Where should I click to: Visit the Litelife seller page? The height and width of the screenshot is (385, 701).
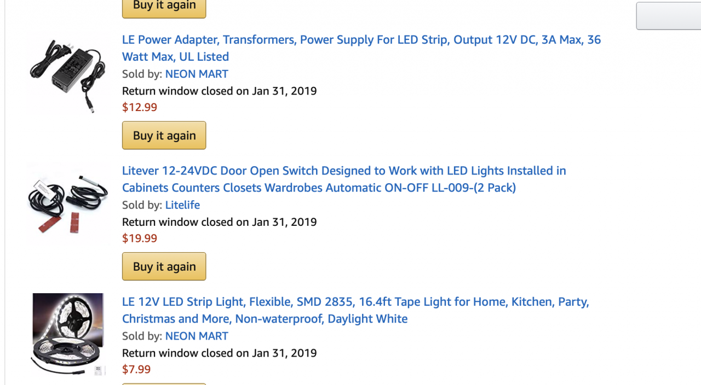pyautogui.click(x=182, y=205)
